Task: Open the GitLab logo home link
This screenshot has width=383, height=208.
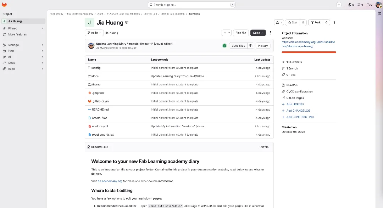Action: 4,5
